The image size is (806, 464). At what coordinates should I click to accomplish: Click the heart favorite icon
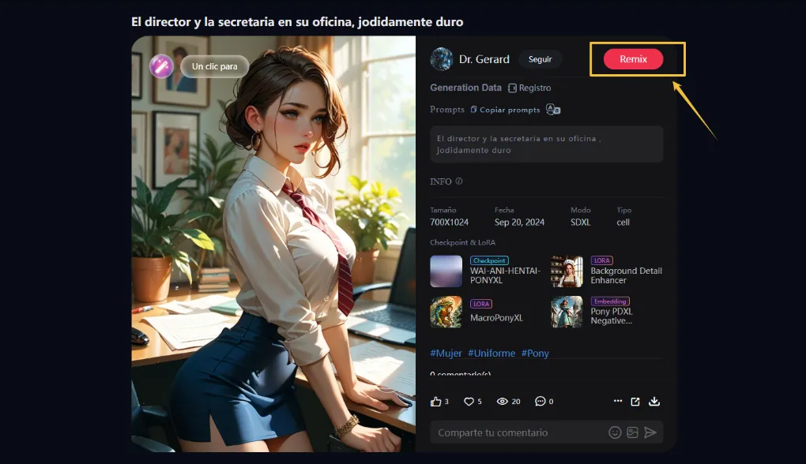click(x=469, y=402)
